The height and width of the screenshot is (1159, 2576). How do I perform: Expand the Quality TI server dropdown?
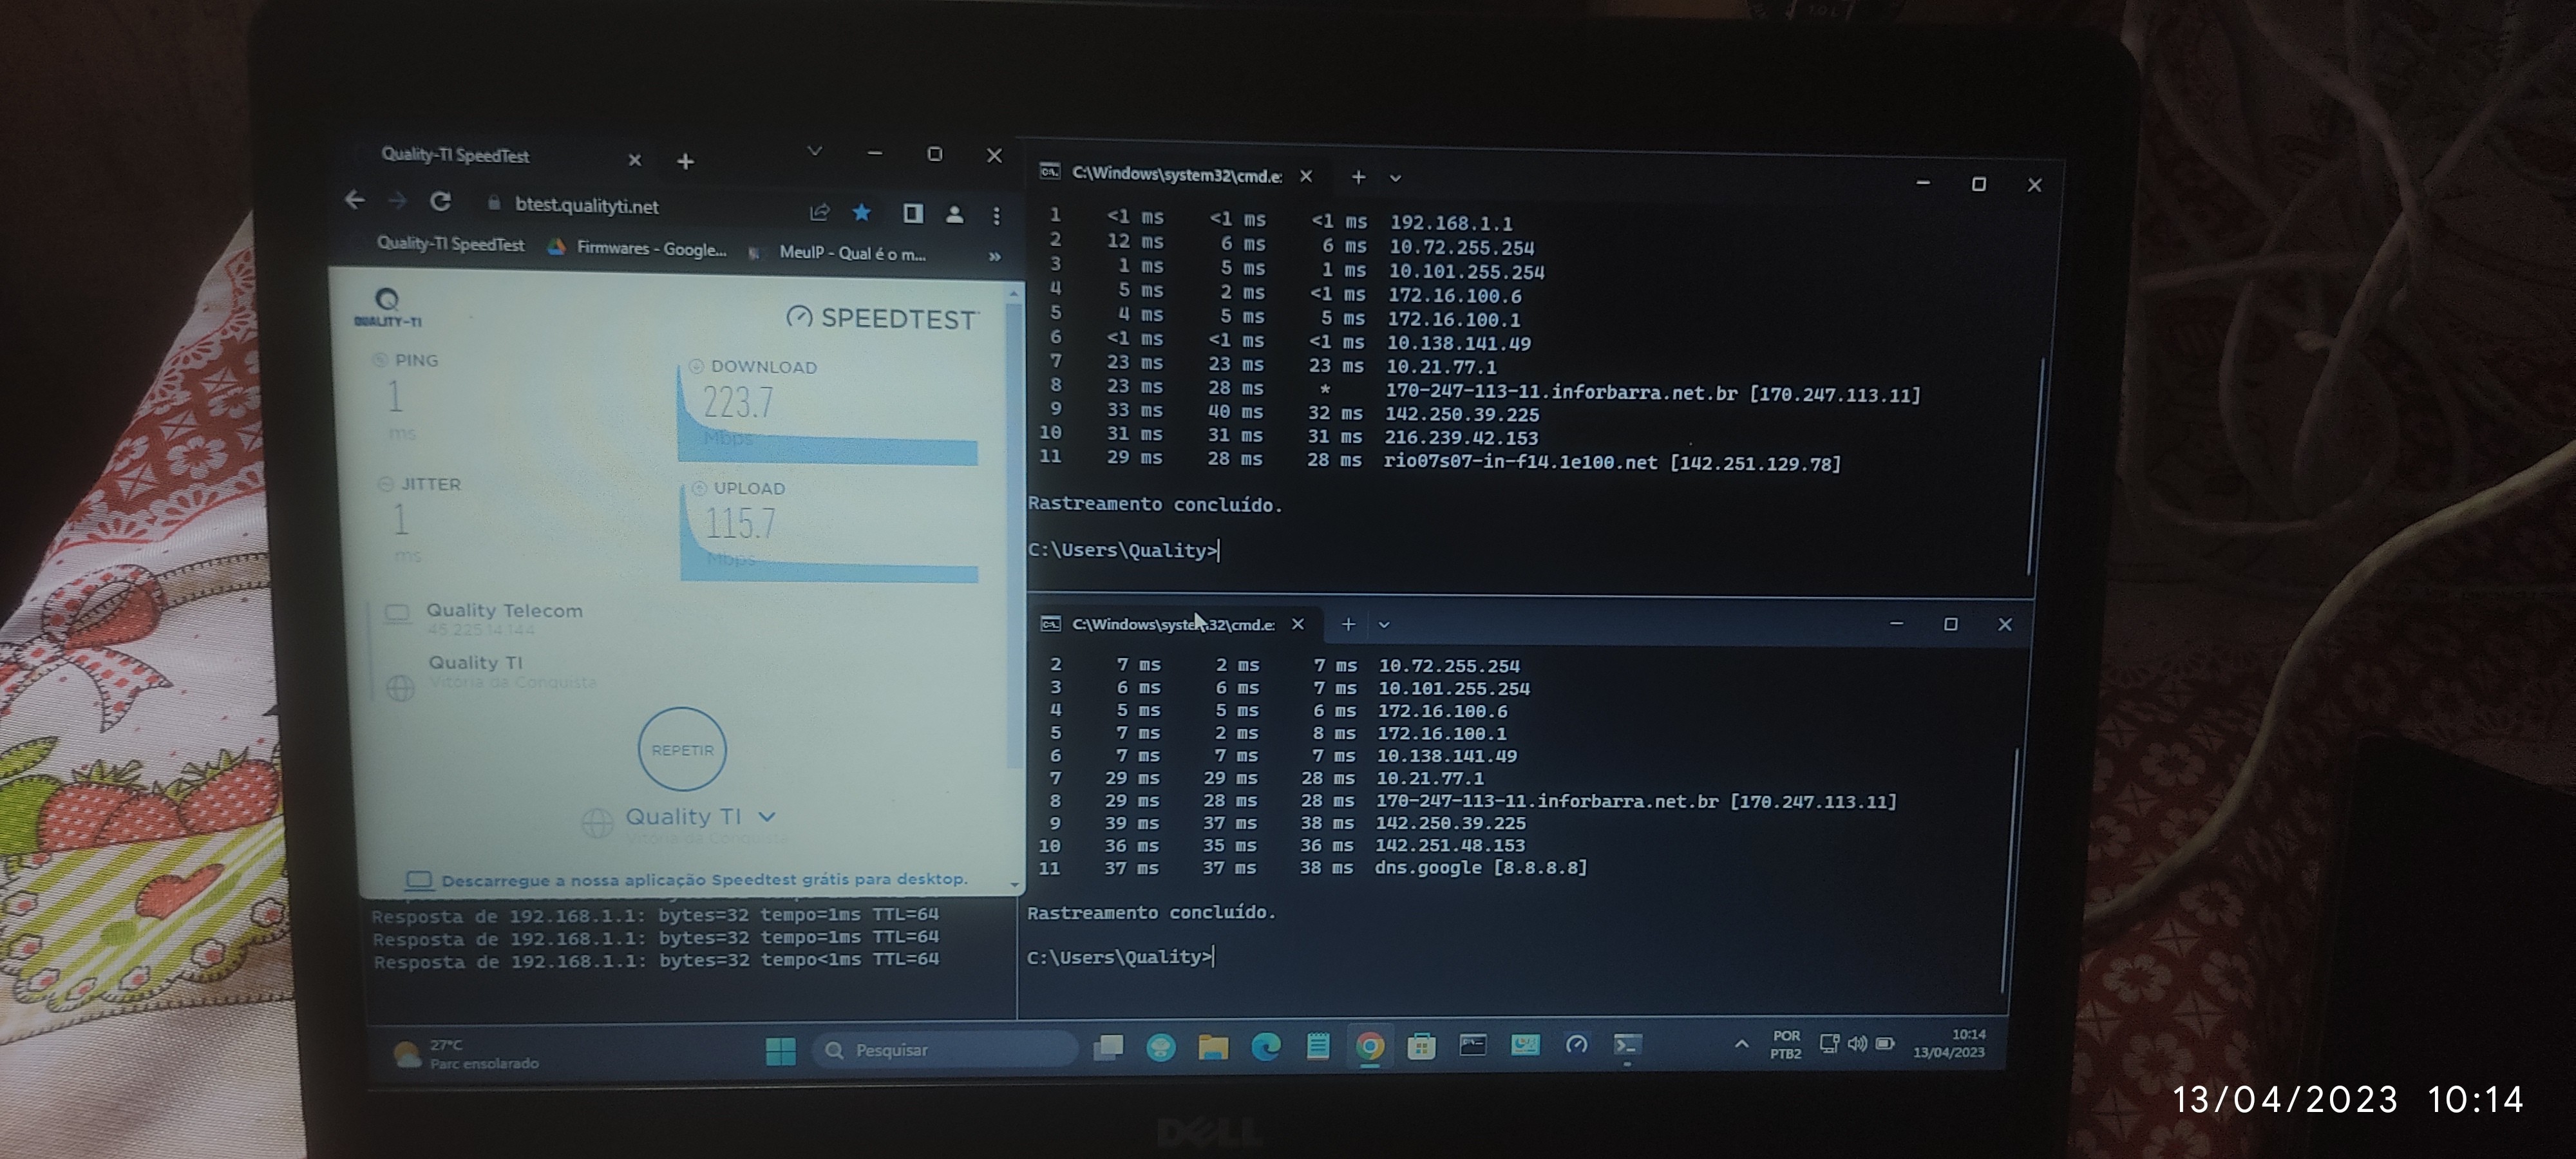pyautogui.click(x=767, y=817)
